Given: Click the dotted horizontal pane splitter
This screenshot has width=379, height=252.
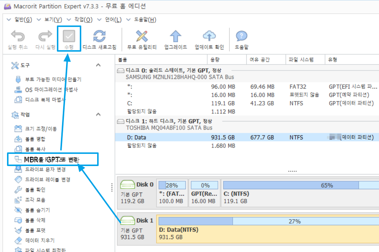Looking at the screenshot, I should coord(292,171).
